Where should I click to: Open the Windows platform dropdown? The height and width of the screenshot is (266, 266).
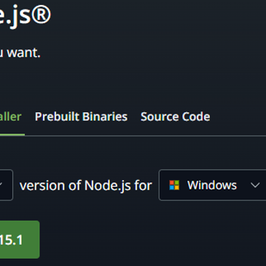pyautogui.click(x=213, y=185)
